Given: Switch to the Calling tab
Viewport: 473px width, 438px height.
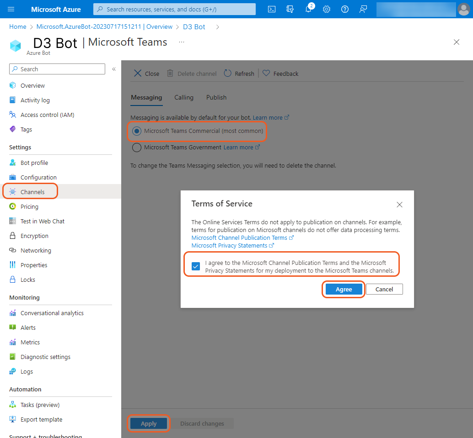Looking at the screenshot, I should (x=184, y=98).
